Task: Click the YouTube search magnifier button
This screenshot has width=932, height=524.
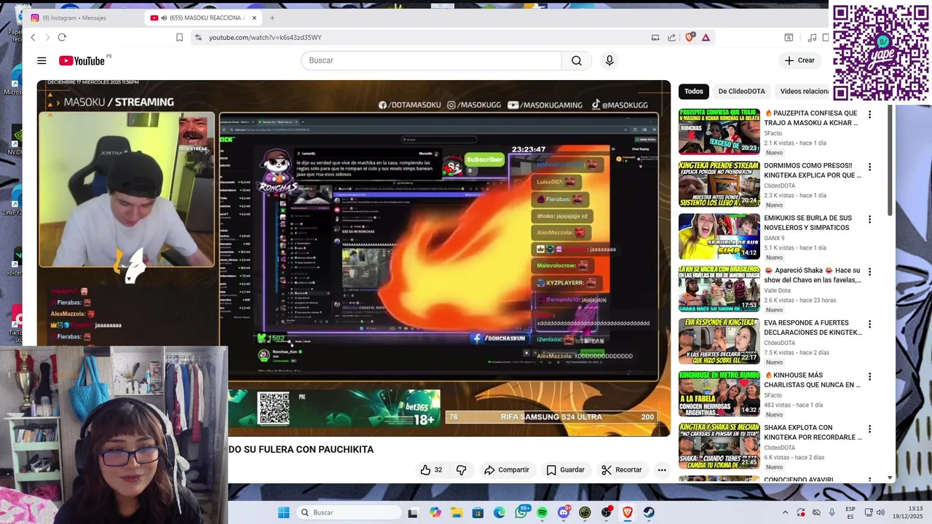Action: (577, 60)
